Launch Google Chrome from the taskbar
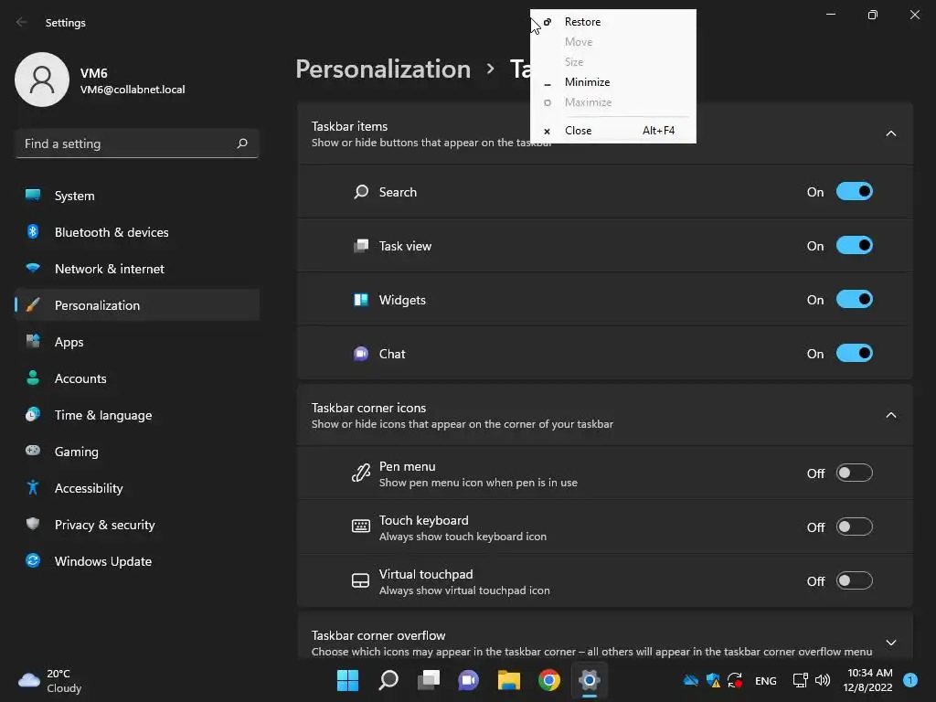 click(x=549, y=680)
